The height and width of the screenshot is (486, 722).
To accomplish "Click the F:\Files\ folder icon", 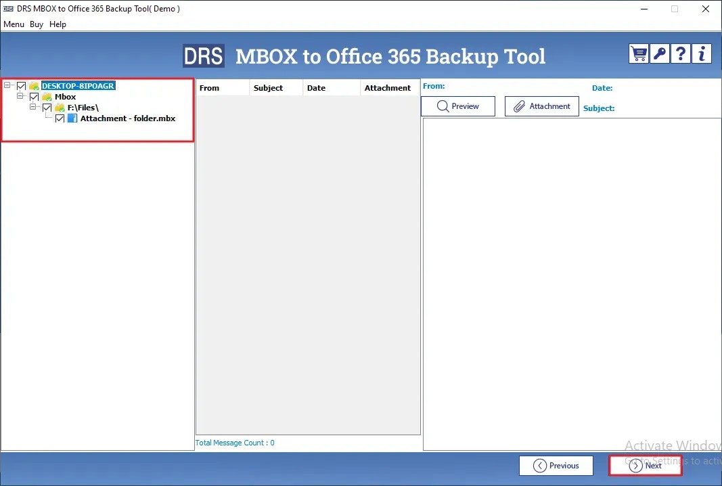I will pos(60,108).
